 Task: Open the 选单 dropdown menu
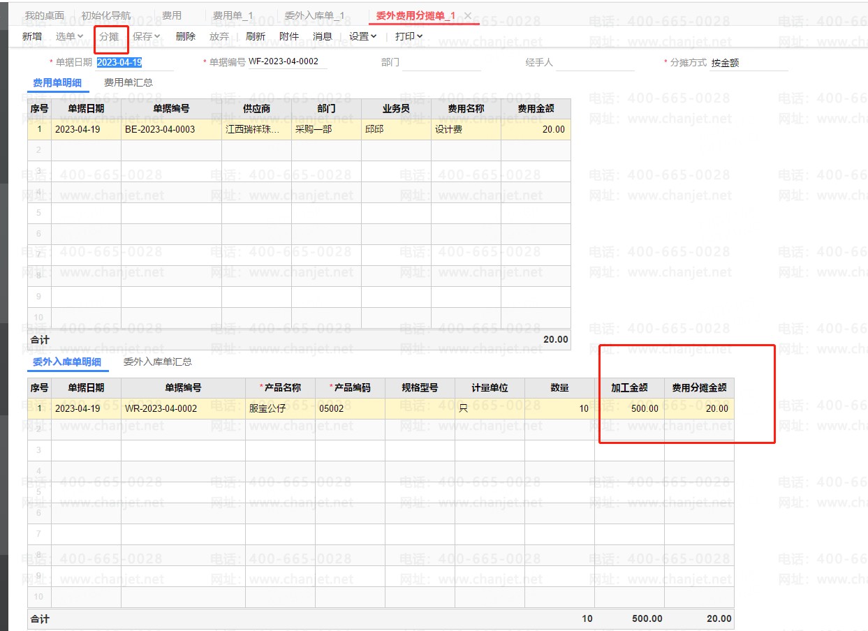pyautogui.click(x=69, y=36)
